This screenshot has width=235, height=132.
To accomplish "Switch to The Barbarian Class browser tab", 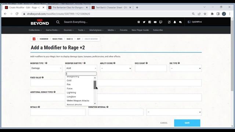I will pyautogui.click(x=68, y=7).
